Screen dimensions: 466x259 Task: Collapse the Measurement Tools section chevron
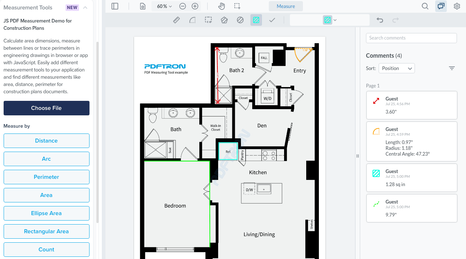coord(84,7)
